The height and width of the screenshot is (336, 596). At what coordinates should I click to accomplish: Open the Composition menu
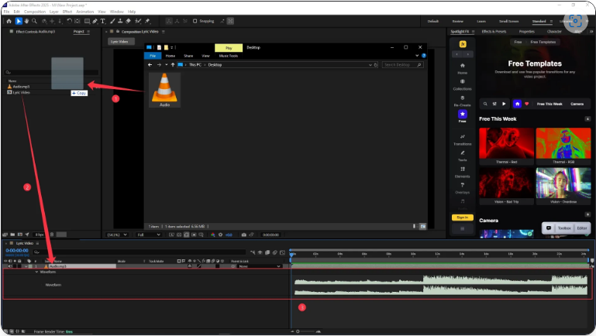point(35,12)
